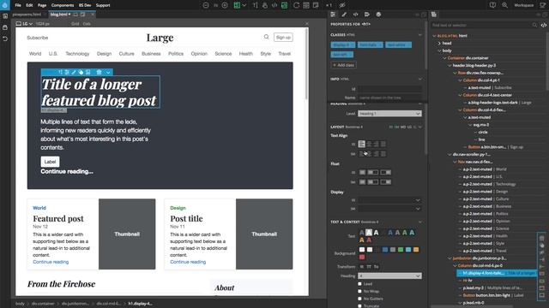The width and height of the screenshot is (549, 308).
Task: Pick the red background swatch
Action: tap(362, 257)
